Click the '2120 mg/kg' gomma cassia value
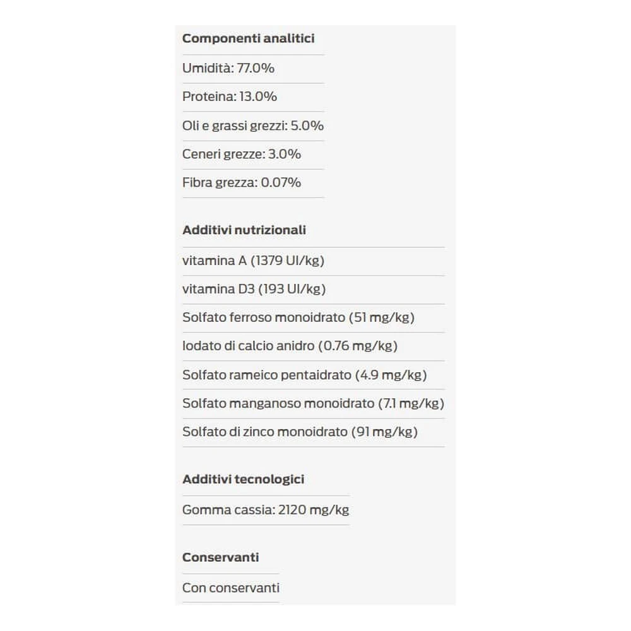 (314, 510)
